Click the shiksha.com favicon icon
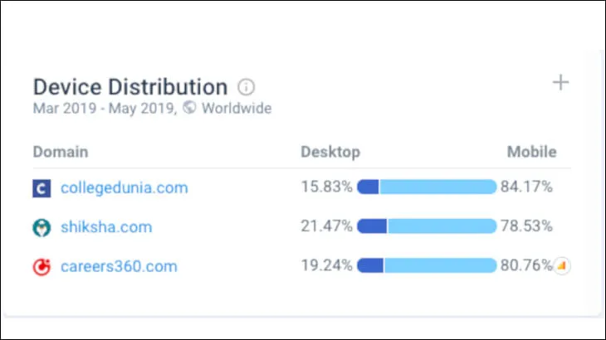606x340 pixels. point(42,227)
